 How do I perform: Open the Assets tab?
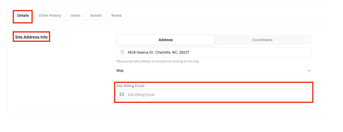tap(96, 16)
